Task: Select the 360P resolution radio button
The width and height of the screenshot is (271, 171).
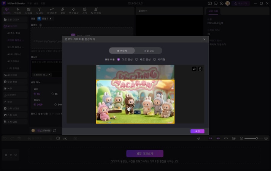Action: (x=35, y=104)
